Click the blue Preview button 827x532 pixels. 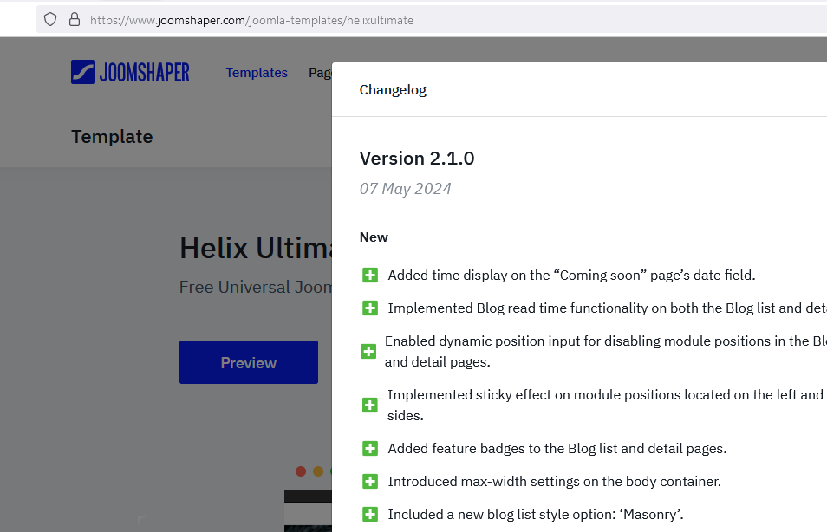click(x=249, y=362)
